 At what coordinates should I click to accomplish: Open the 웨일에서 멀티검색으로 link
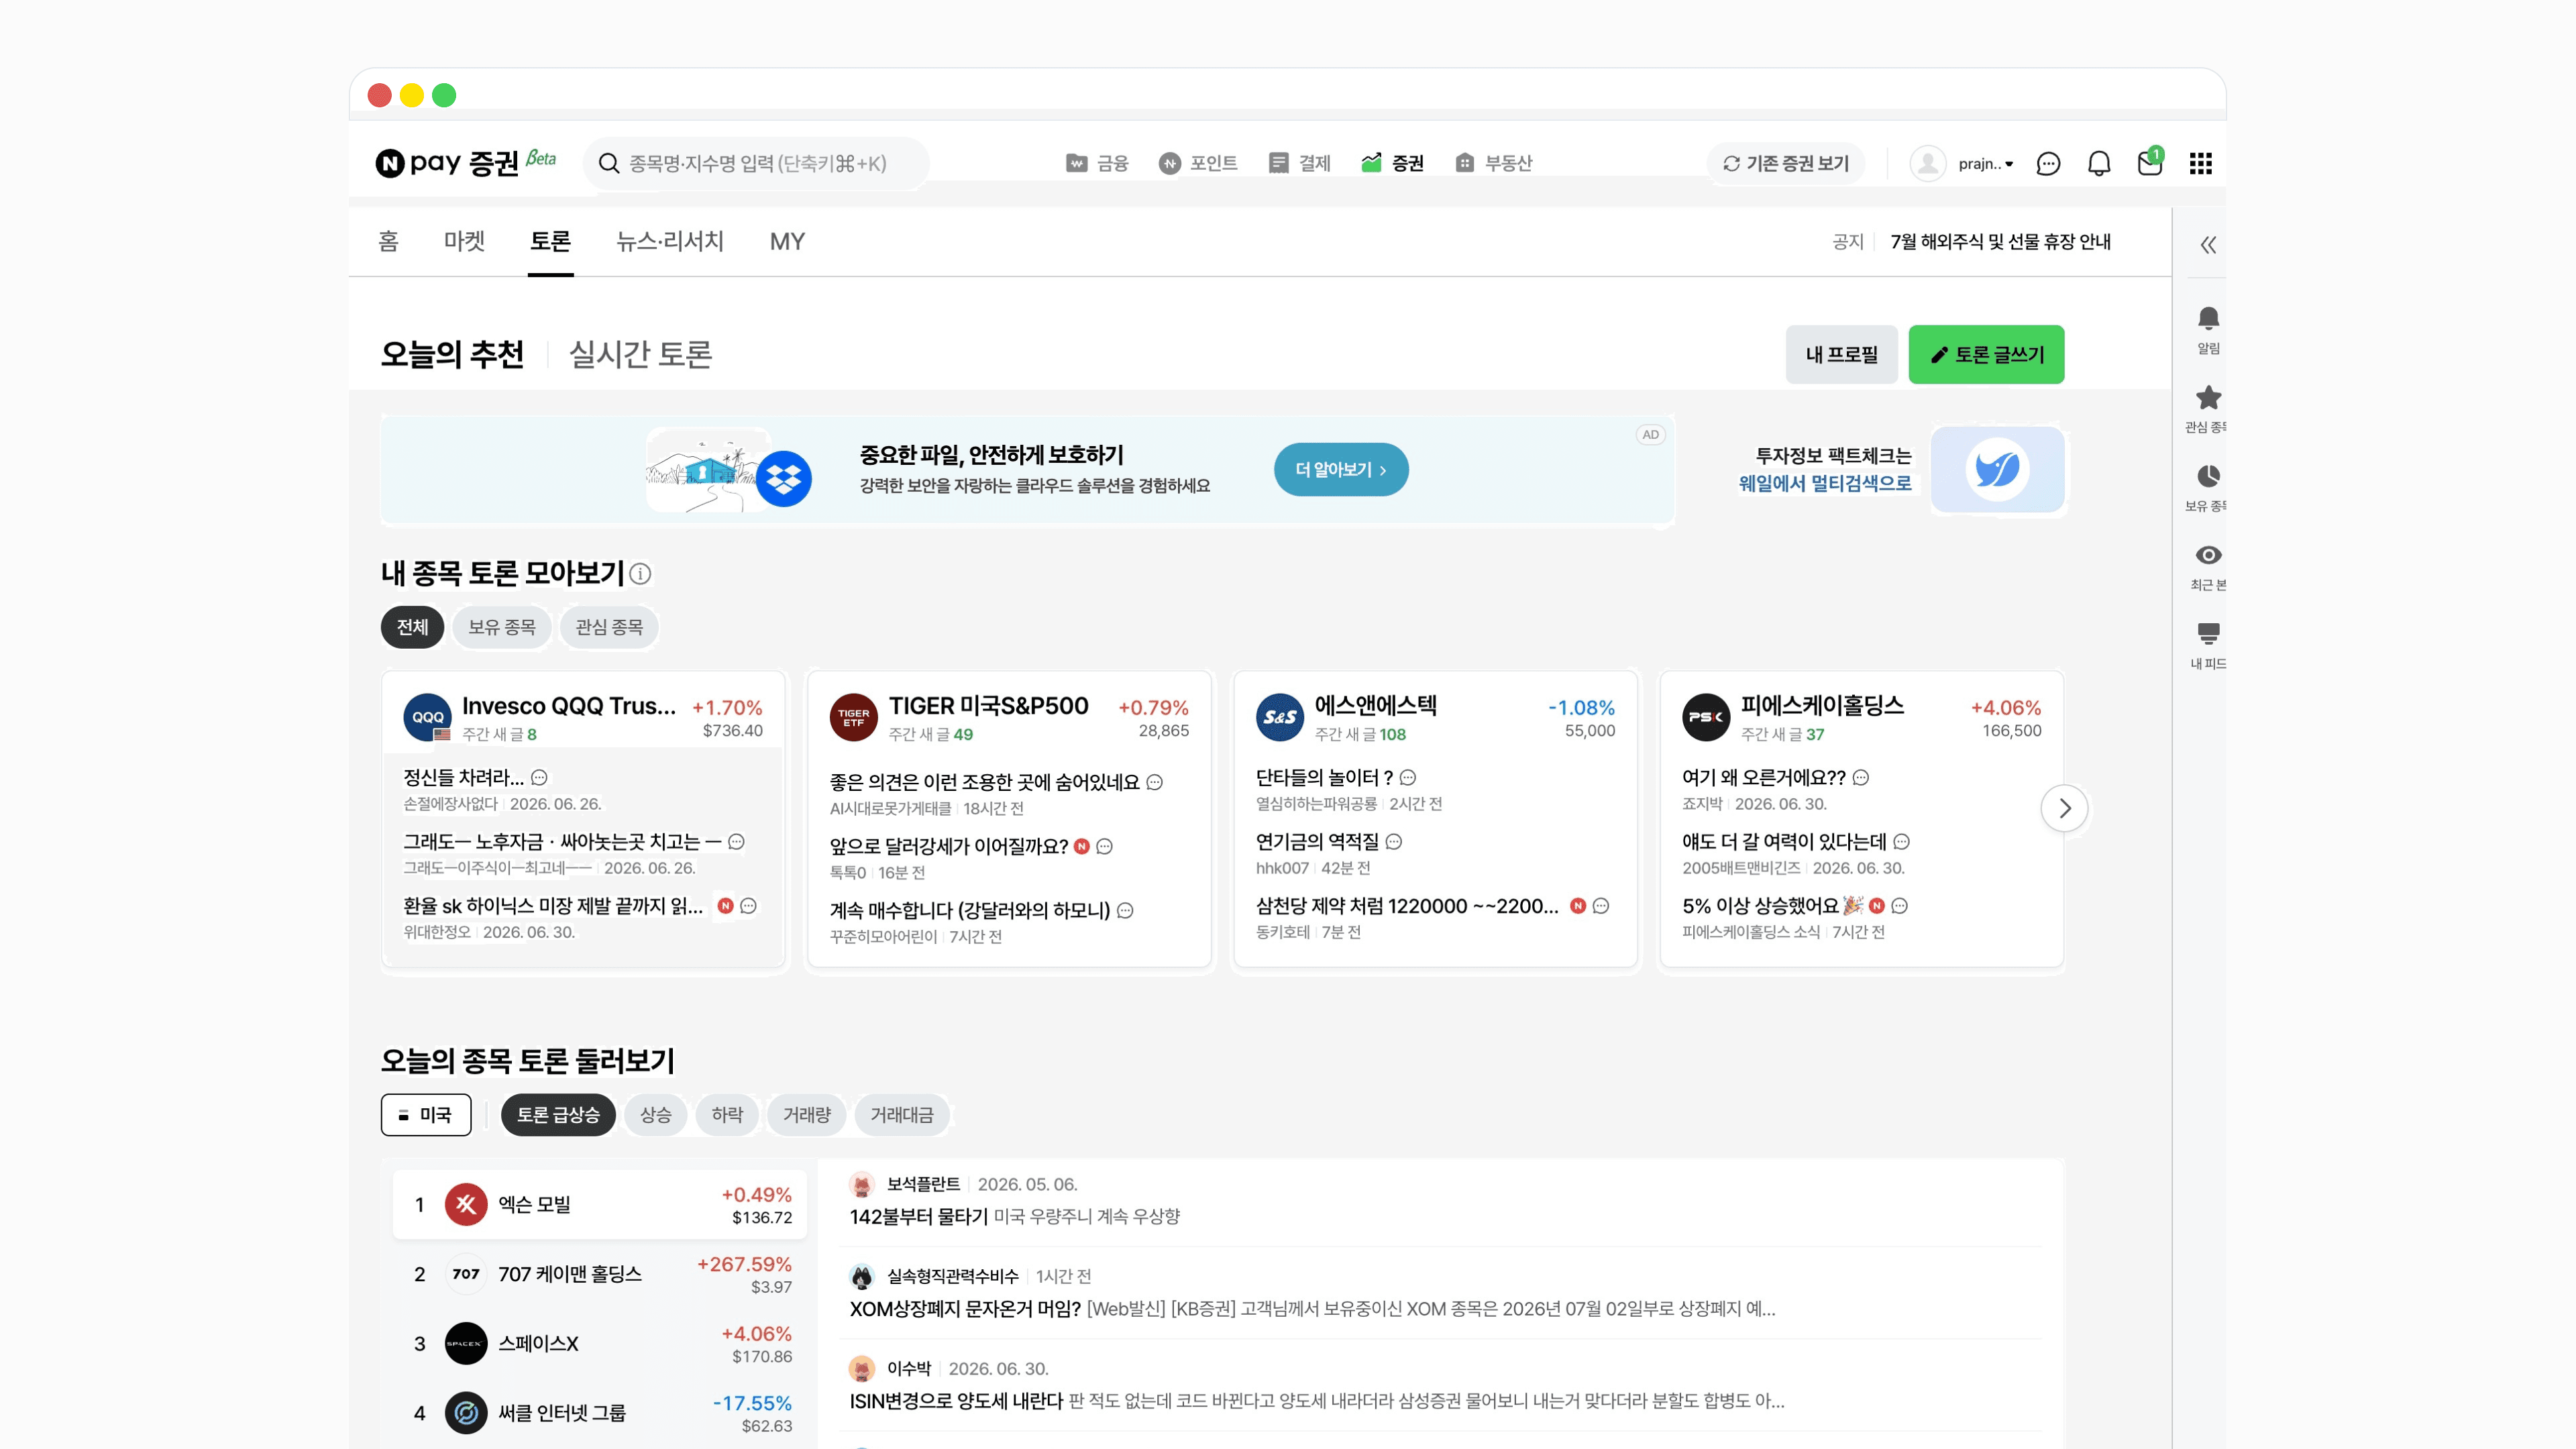click(1825, 483)
